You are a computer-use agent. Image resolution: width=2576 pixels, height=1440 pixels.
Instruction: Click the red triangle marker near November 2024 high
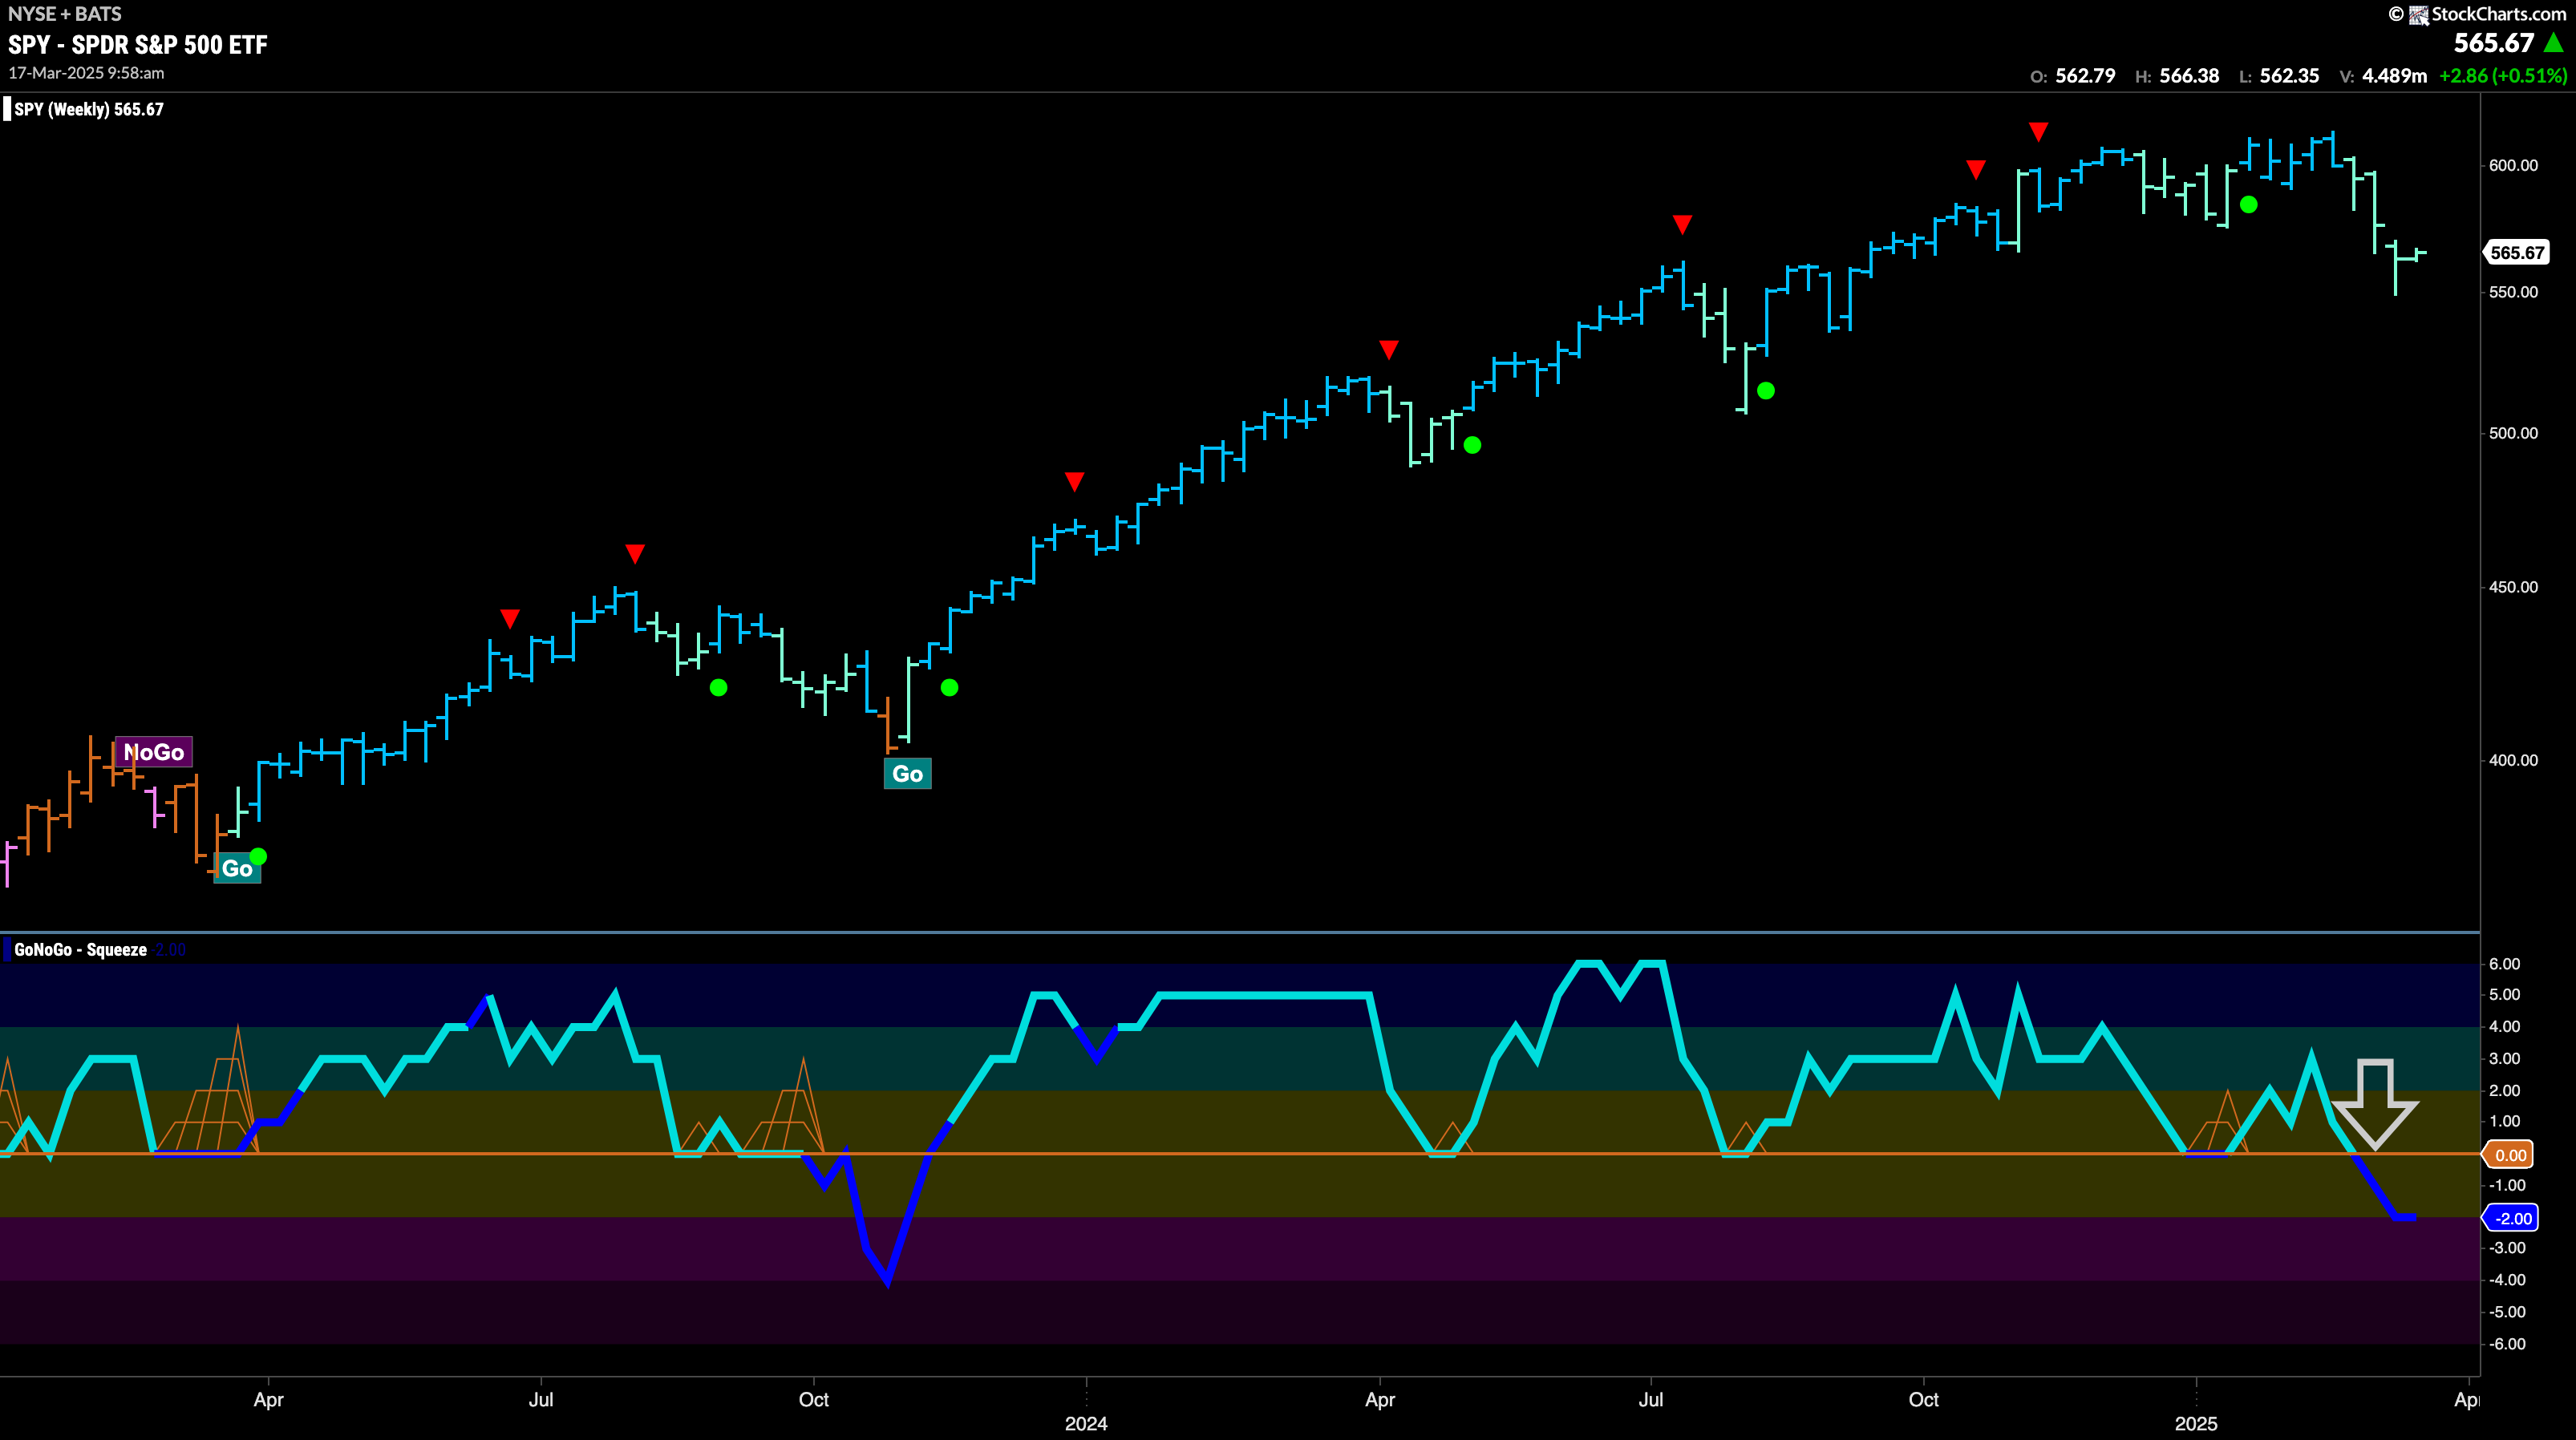pos(2039,132)
